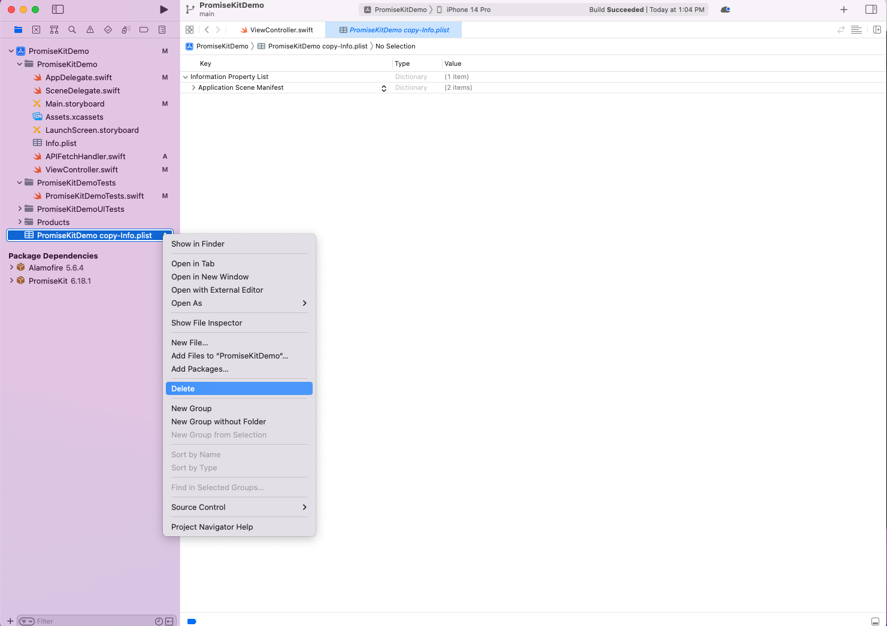Image resolution: width=887 pixels, height=626 pixels.
Task: Open the Test navigator diamond icon
Action: pos(108,29)
